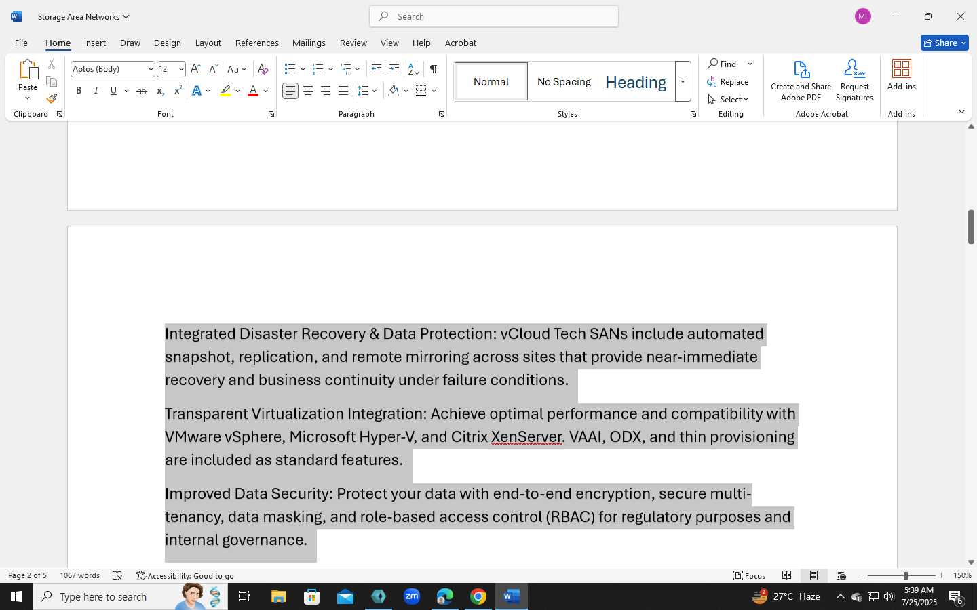977x610 pixels.
Task: Open the Add-ins button
Action: click(902, 75)
